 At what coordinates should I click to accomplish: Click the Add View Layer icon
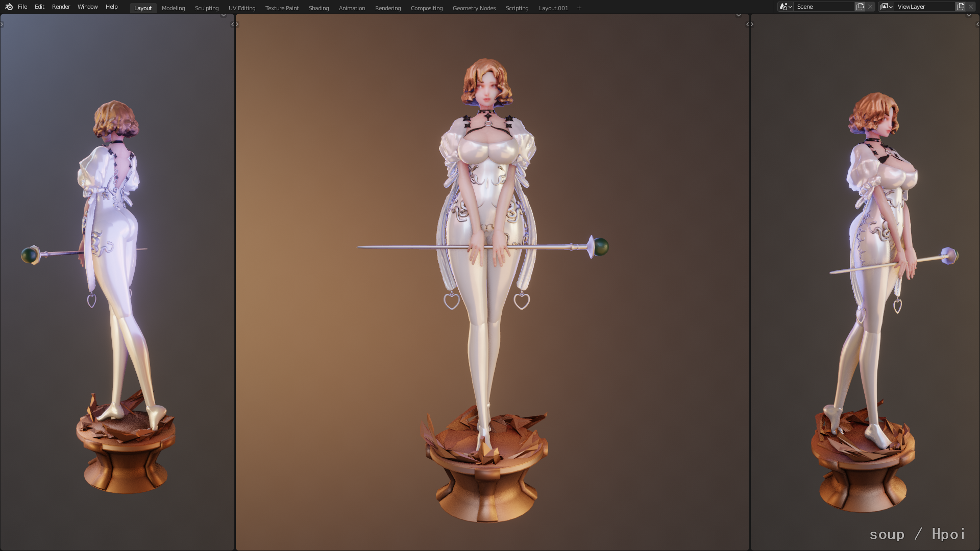point(961,7)
